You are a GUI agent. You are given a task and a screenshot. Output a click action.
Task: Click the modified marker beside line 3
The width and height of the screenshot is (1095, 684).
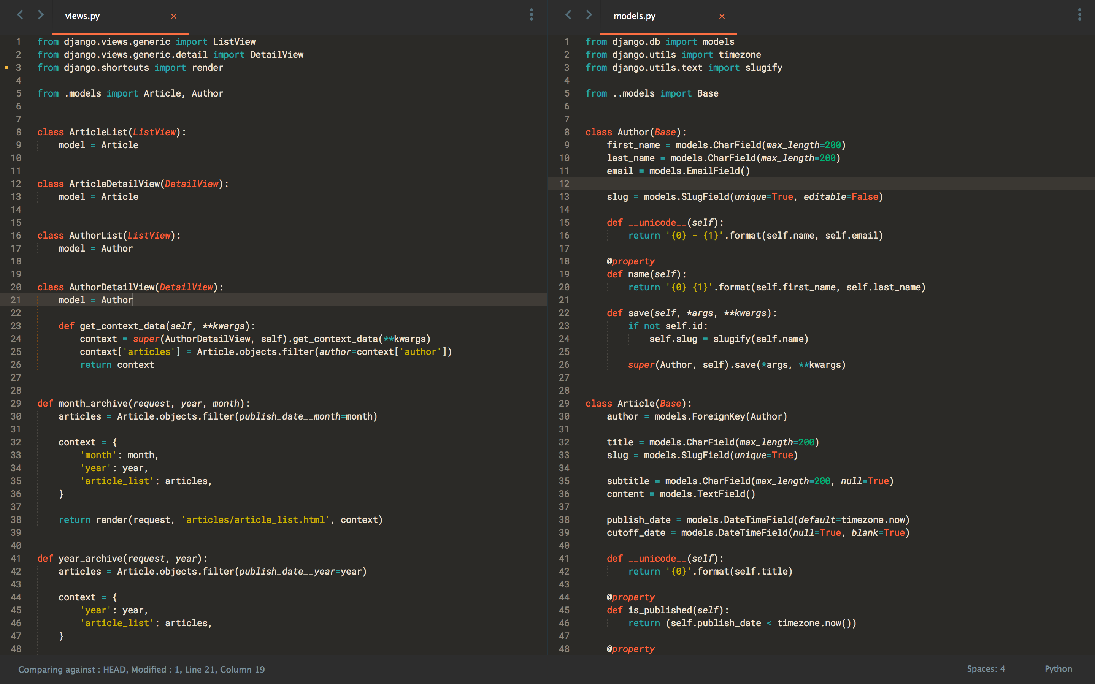[6, 67]
